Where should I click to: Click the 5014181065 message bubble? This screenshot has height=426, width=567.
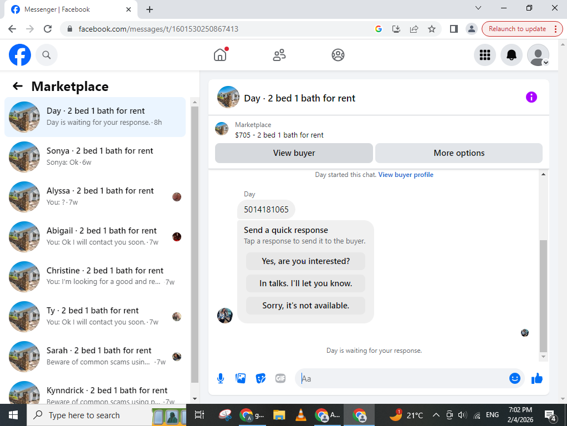(x=266, y=210)
